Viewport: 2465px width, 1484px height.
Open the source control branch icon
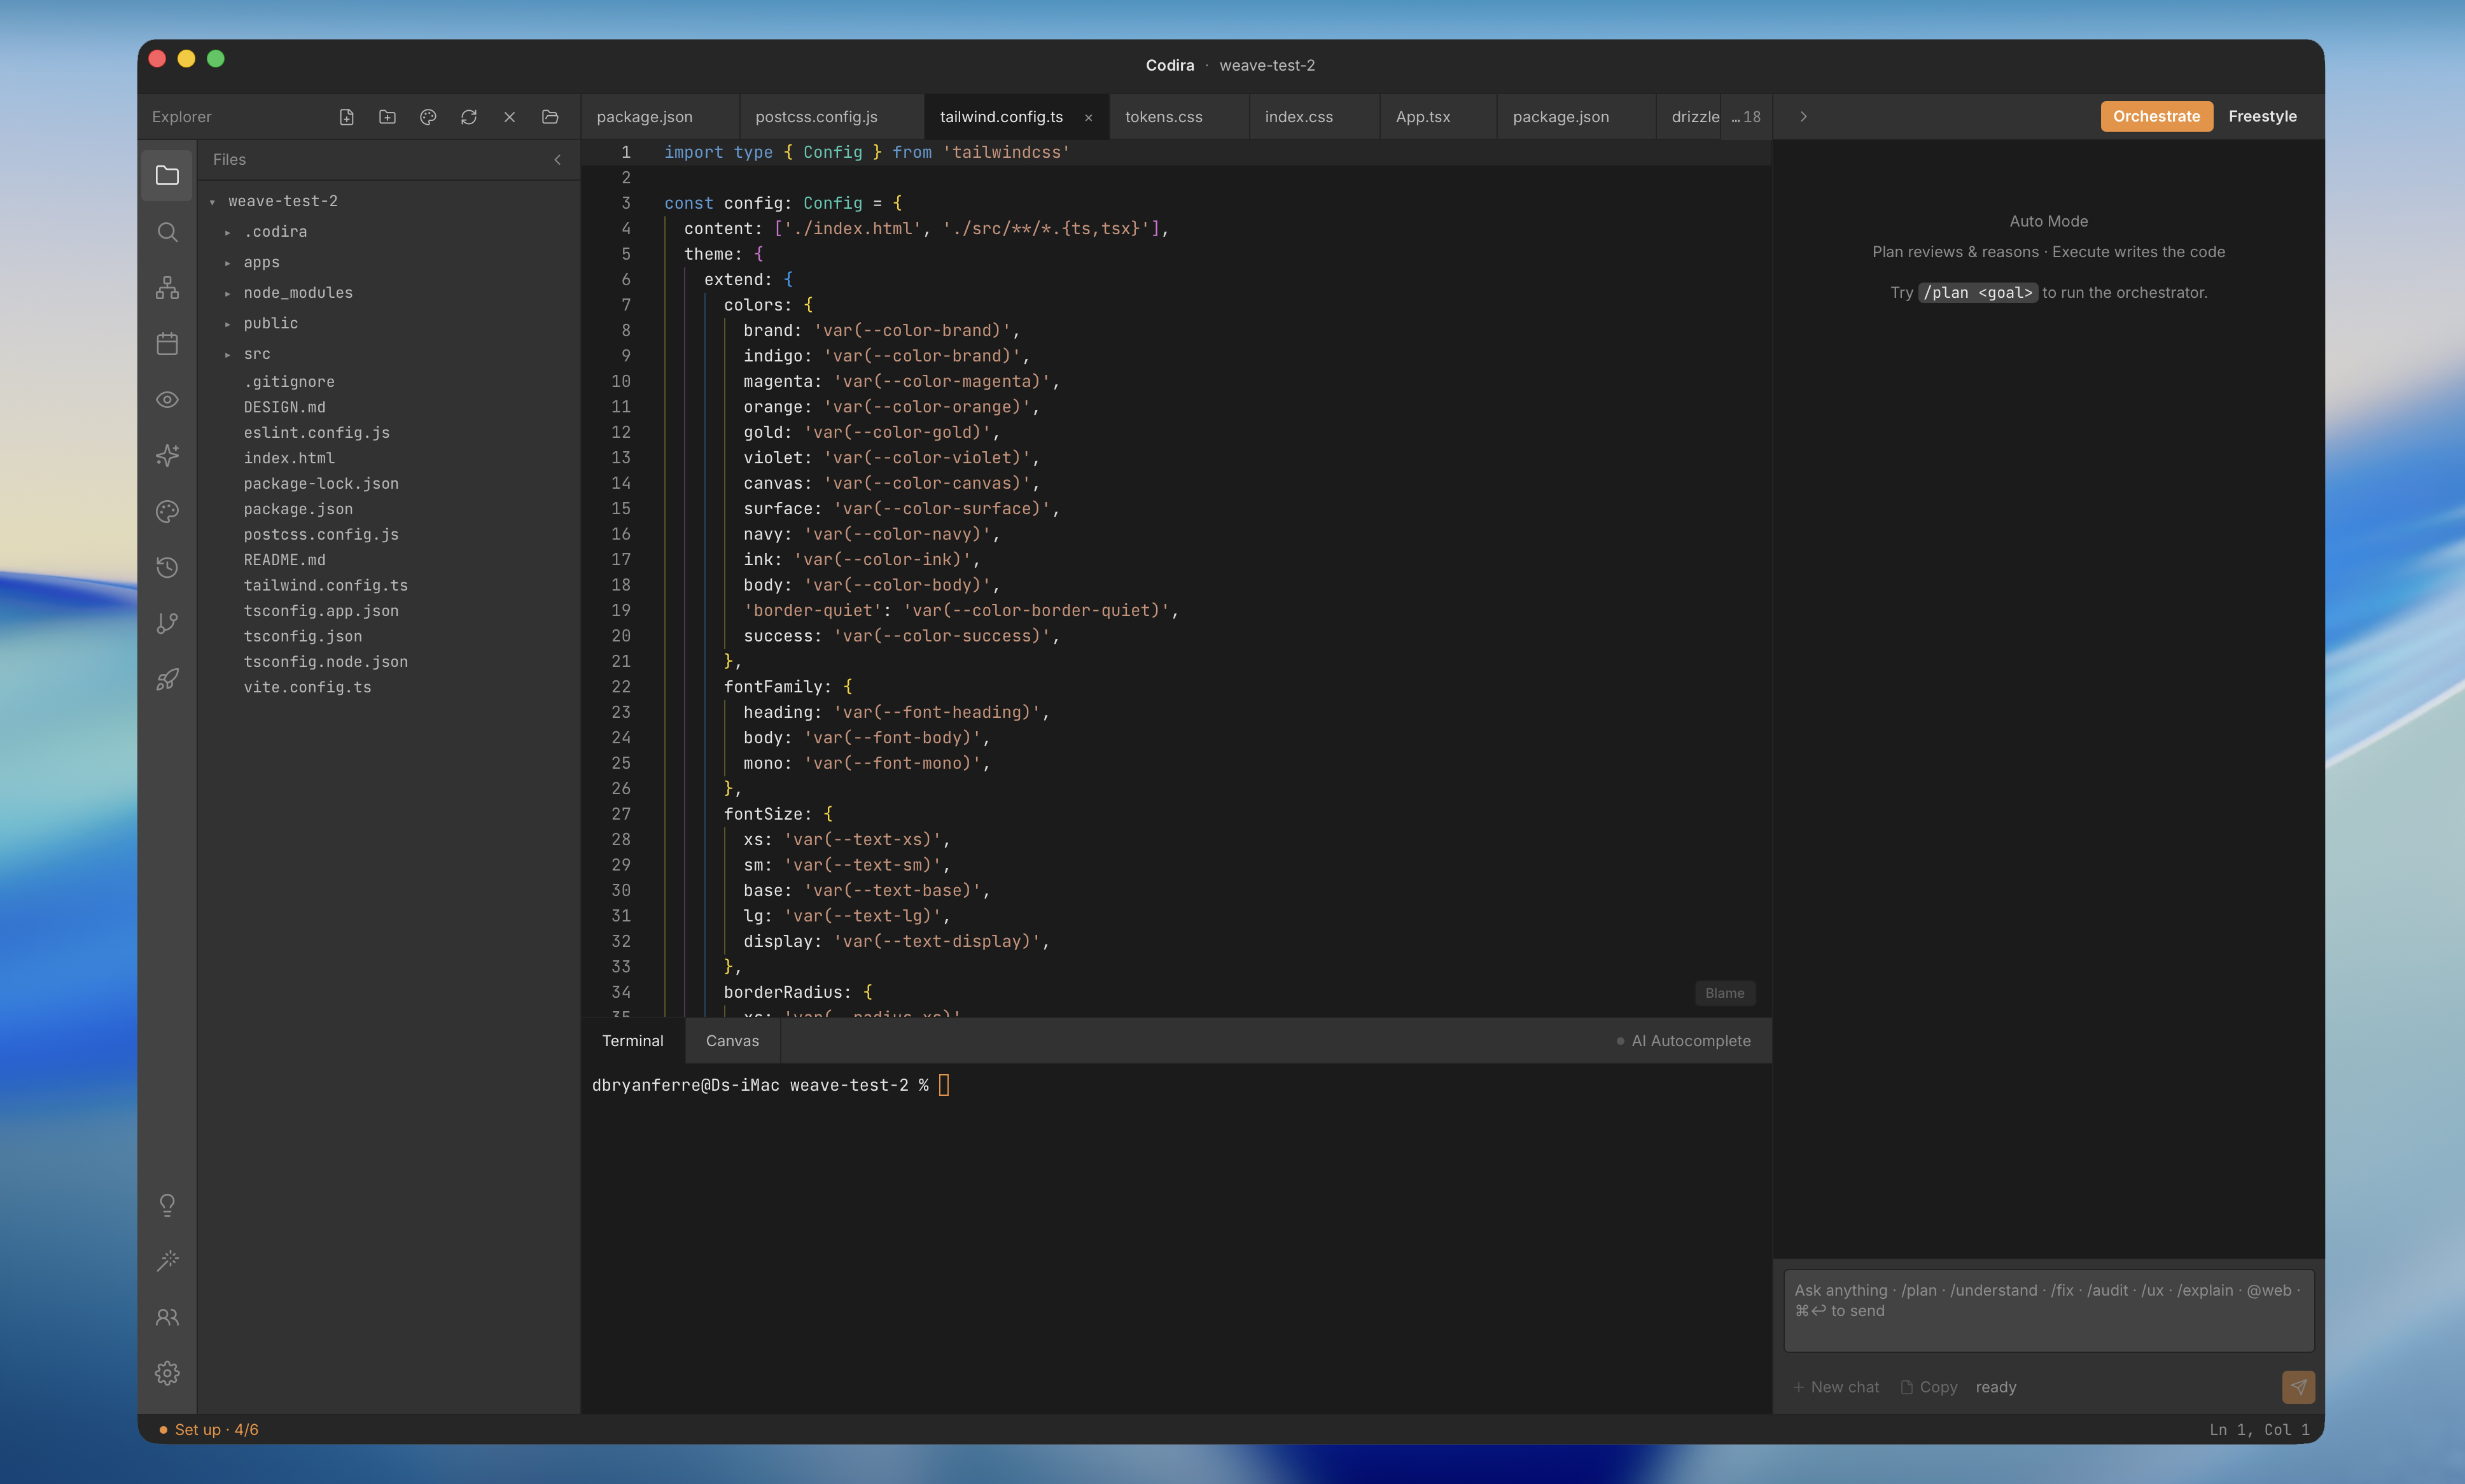click(x=167, y=623)
